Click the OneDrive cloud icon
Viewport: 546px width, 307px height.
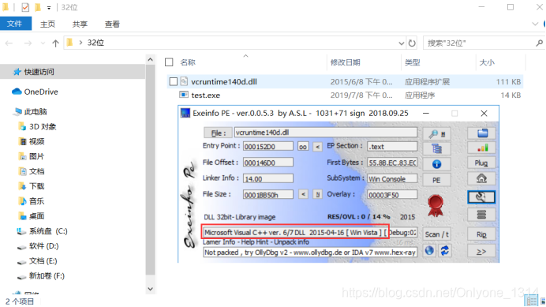17,92
